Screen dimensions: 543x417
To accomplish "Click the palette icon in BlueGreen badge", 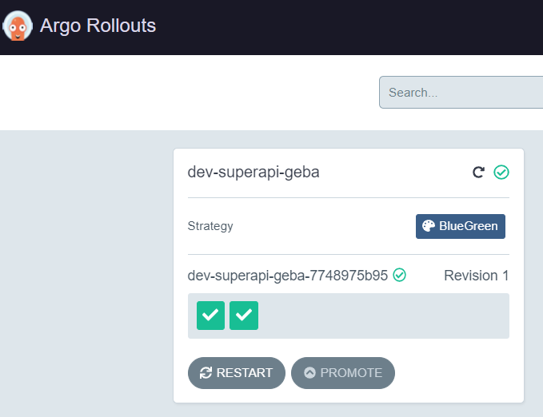I will [x=429, y=226].
